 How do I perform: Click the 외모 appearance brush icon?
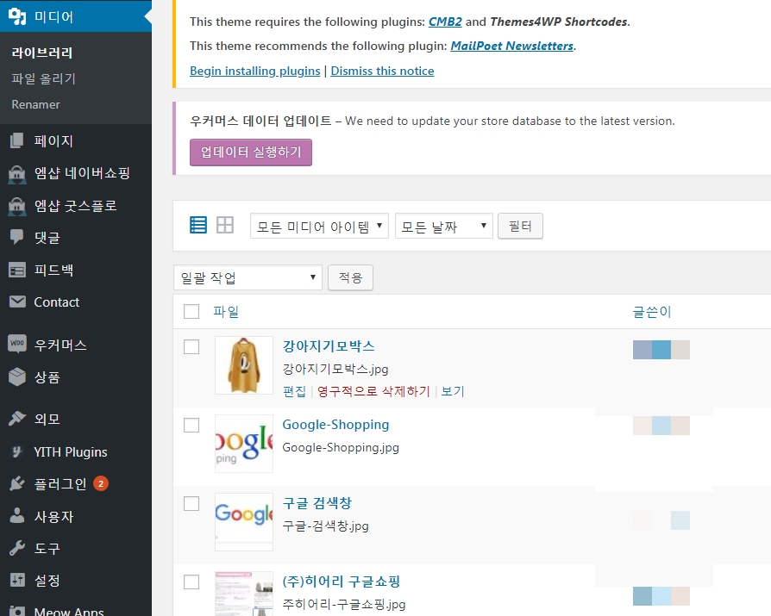point(17,420)
